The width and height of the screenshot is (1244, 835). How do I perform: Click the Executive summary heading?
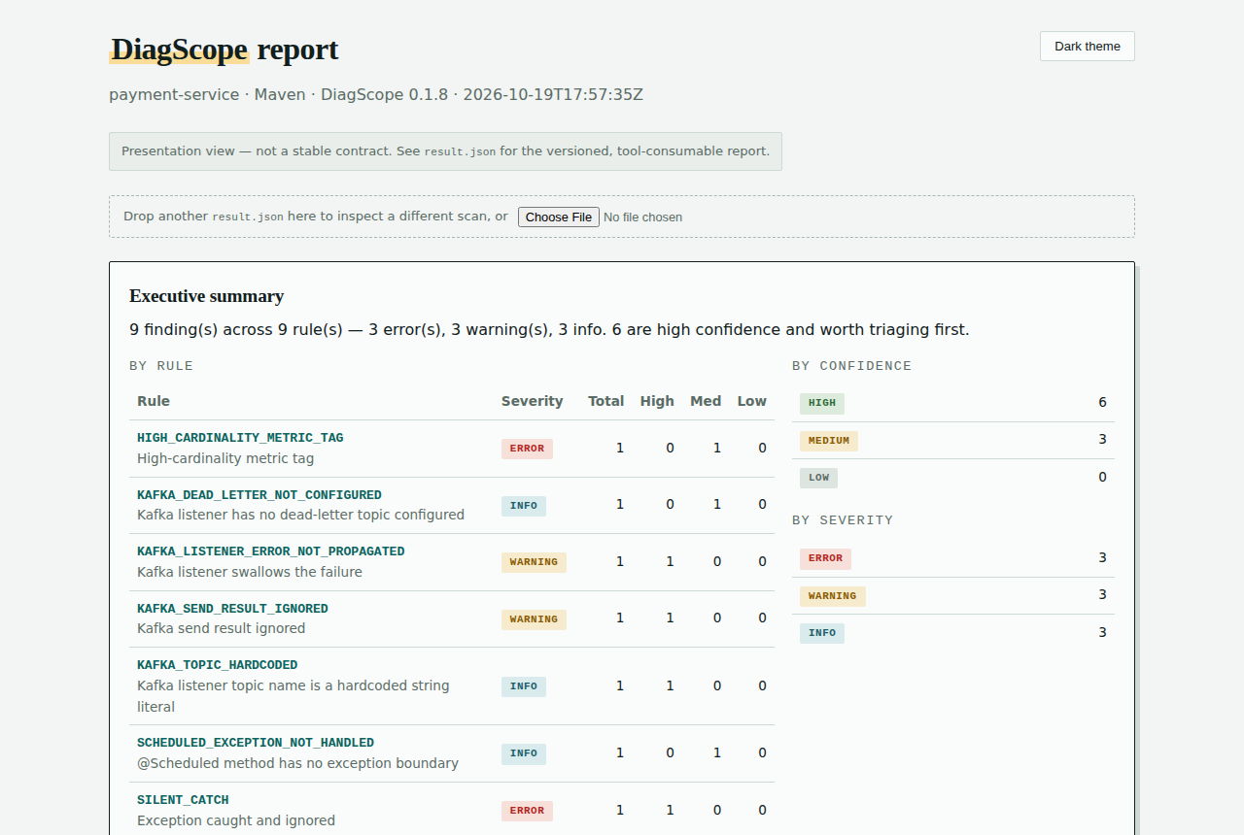pos(207,296)
